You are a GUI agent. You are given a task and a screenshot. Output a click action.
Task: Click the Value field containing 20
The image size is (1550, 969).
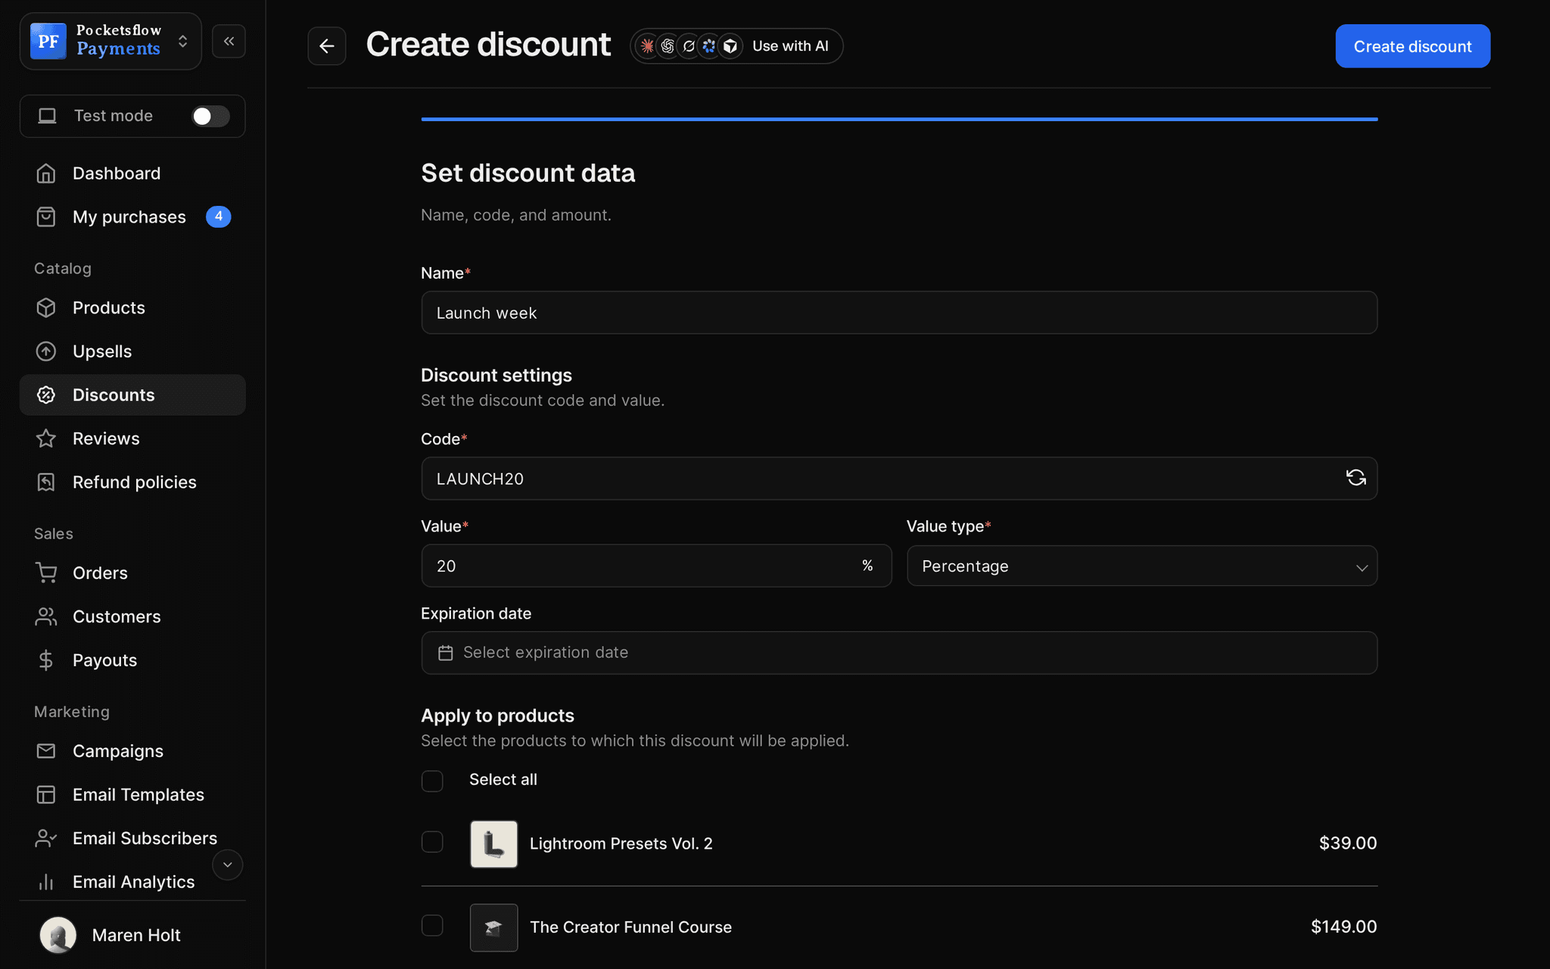pos(656,566)
